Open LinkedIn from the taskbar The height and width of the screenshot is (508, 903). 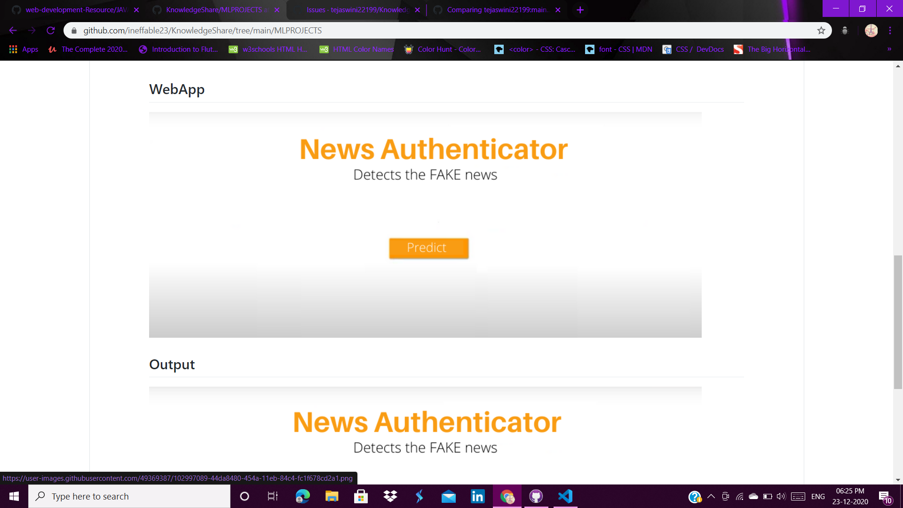[x=477, y=496]
